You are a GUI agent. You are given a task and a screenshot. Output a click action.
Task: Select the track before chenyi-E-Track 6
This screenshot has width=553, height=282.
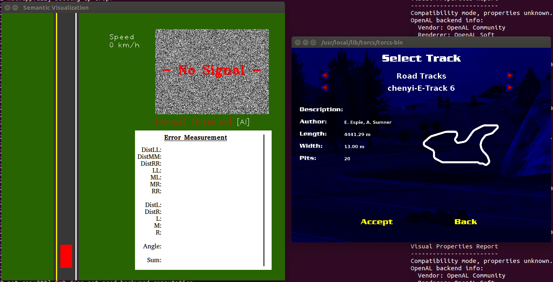(324, 88)
